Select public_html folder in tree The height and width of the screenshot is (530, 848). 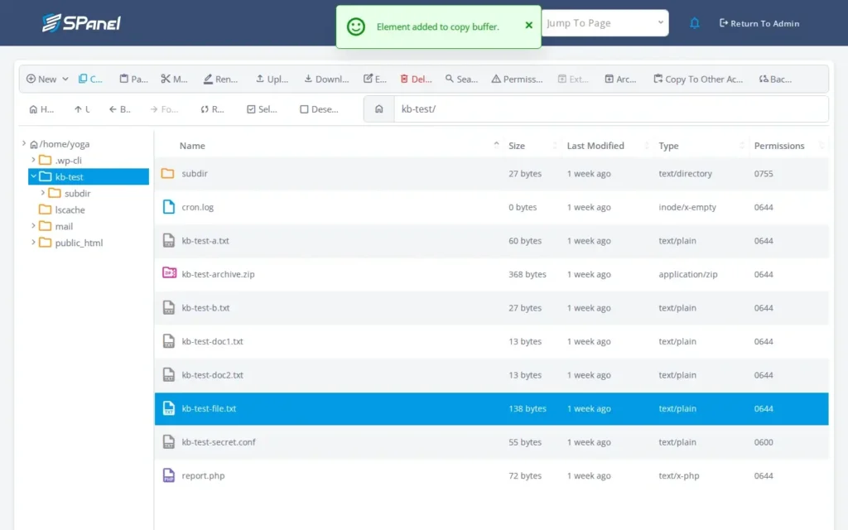(x=79, y=243)
